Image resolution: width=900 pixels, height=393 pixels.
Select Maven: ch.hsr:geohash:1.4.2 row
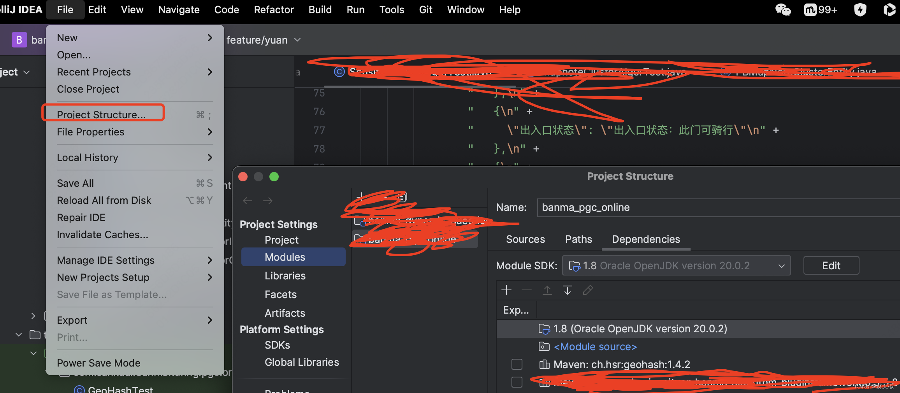(x=698, y=365)
